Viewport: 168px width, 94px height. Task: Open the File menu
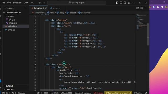(x=3, y=3)
